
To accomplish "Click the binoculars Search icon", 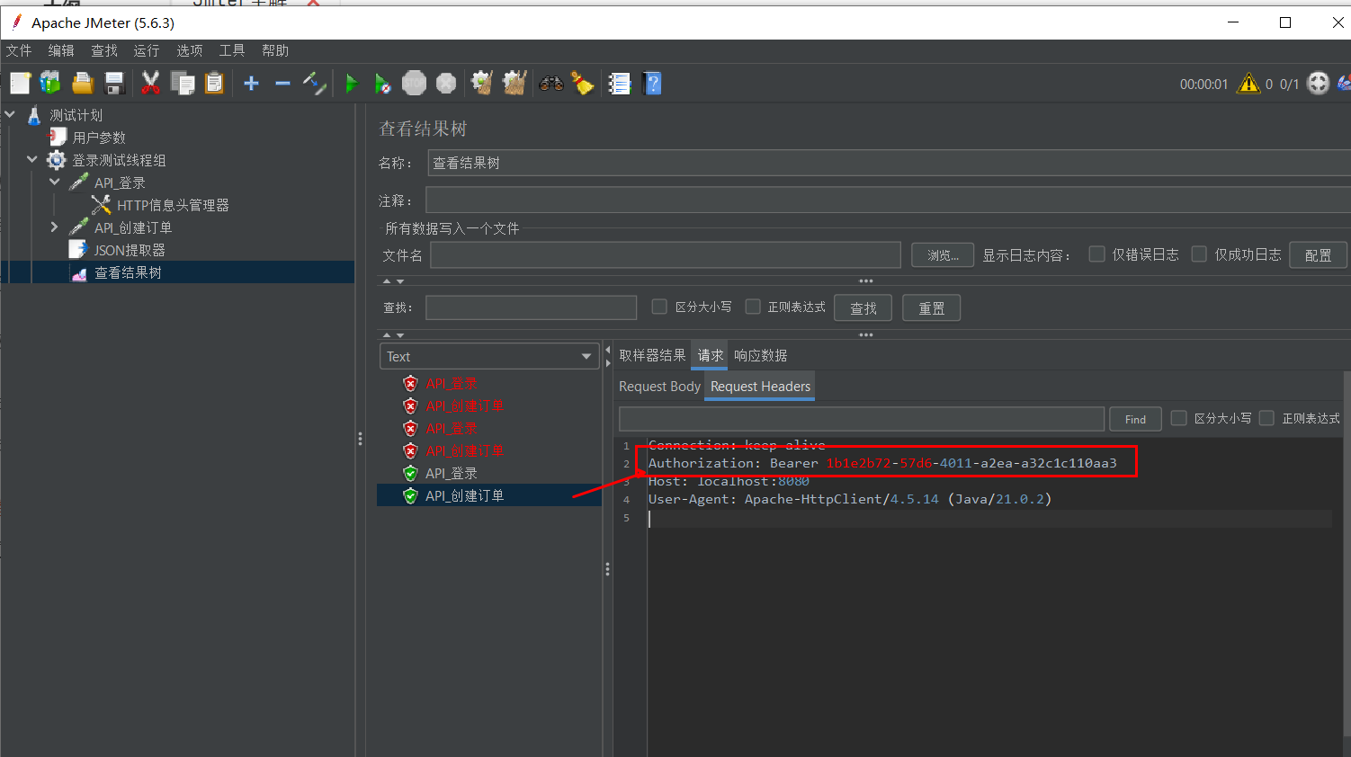I will [x=550, y=84].
